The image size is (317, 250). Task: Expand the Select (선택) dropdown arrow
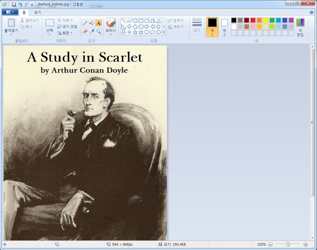pos(50,34)
